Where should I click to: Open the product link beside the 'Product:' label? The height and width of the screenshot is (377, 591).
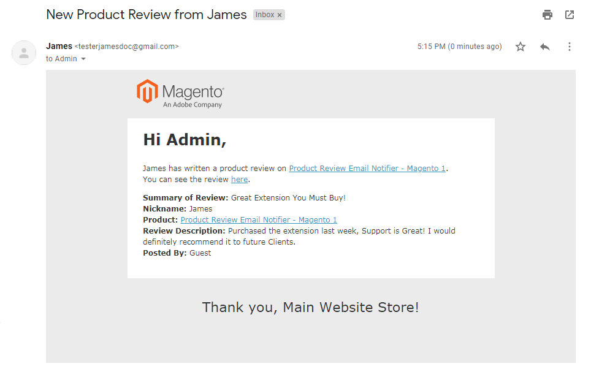click(x=259, y=220)
